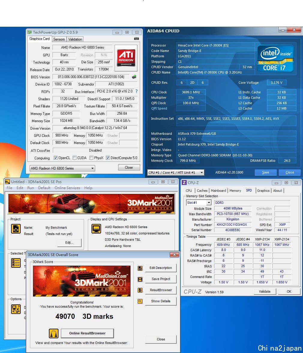Click the Validate button in CPU-Z
Image resolution: width=303 pixels, height=353 pixels.
pos(265,291)
